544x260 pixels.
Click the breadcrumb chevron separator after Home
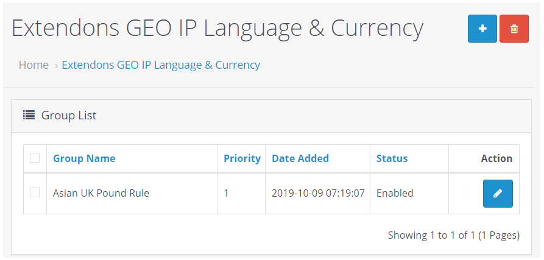(x=56, y=66)
